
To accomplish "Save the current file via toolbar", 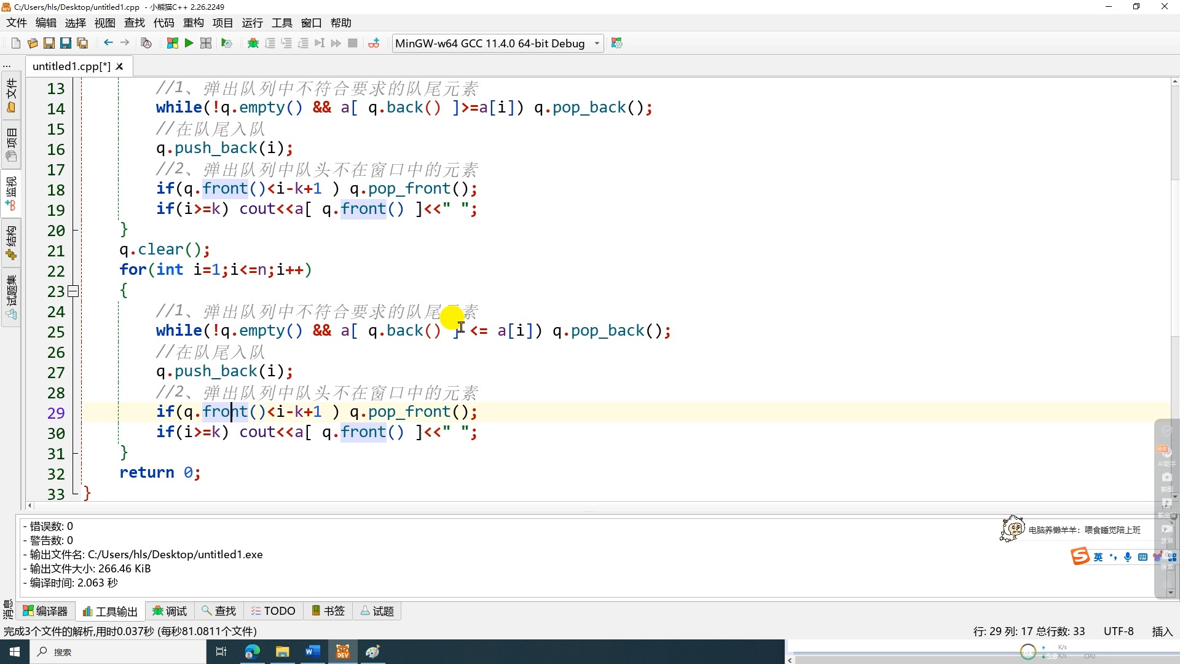I will coord(49,43).
